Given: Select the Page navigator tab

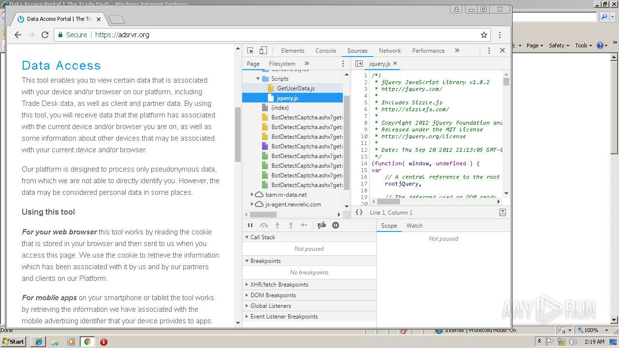Looking at the screenshot, I should point(253,63).
